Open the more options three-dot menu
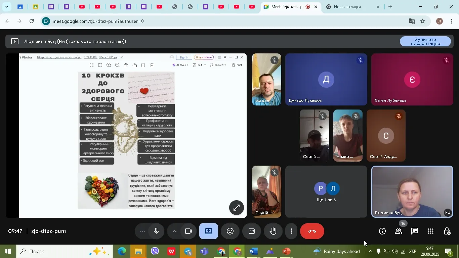The height and width of the screenshot is (258, 459). click(291, 231)
